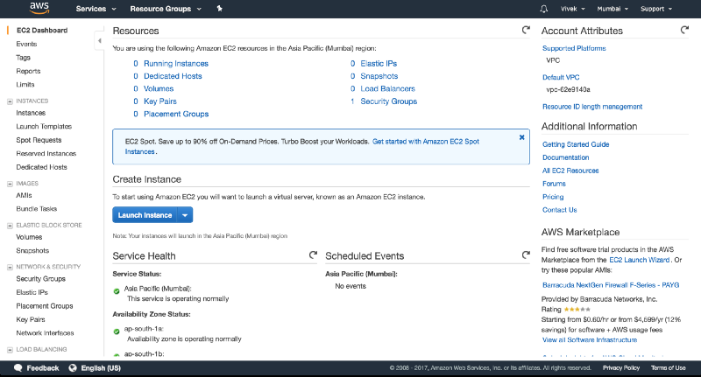Open Supported Platforms link
Image resolution: width=701 pixels, height=377 pixels.
pyautogui.click(x=574, y=48)
